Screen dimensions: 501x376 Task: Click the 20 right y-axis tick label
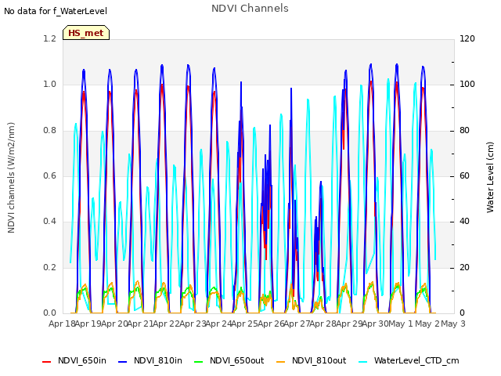[464, 268]
